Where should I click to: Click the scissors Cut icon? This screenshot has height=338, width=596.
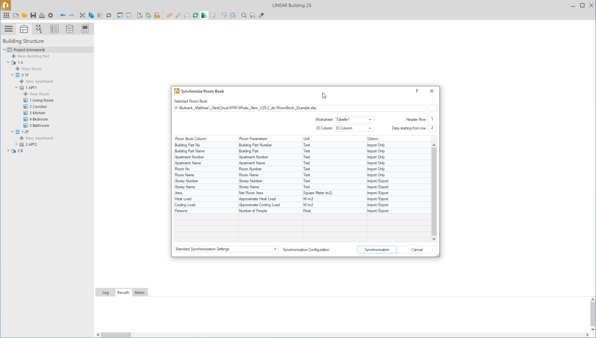82,15
